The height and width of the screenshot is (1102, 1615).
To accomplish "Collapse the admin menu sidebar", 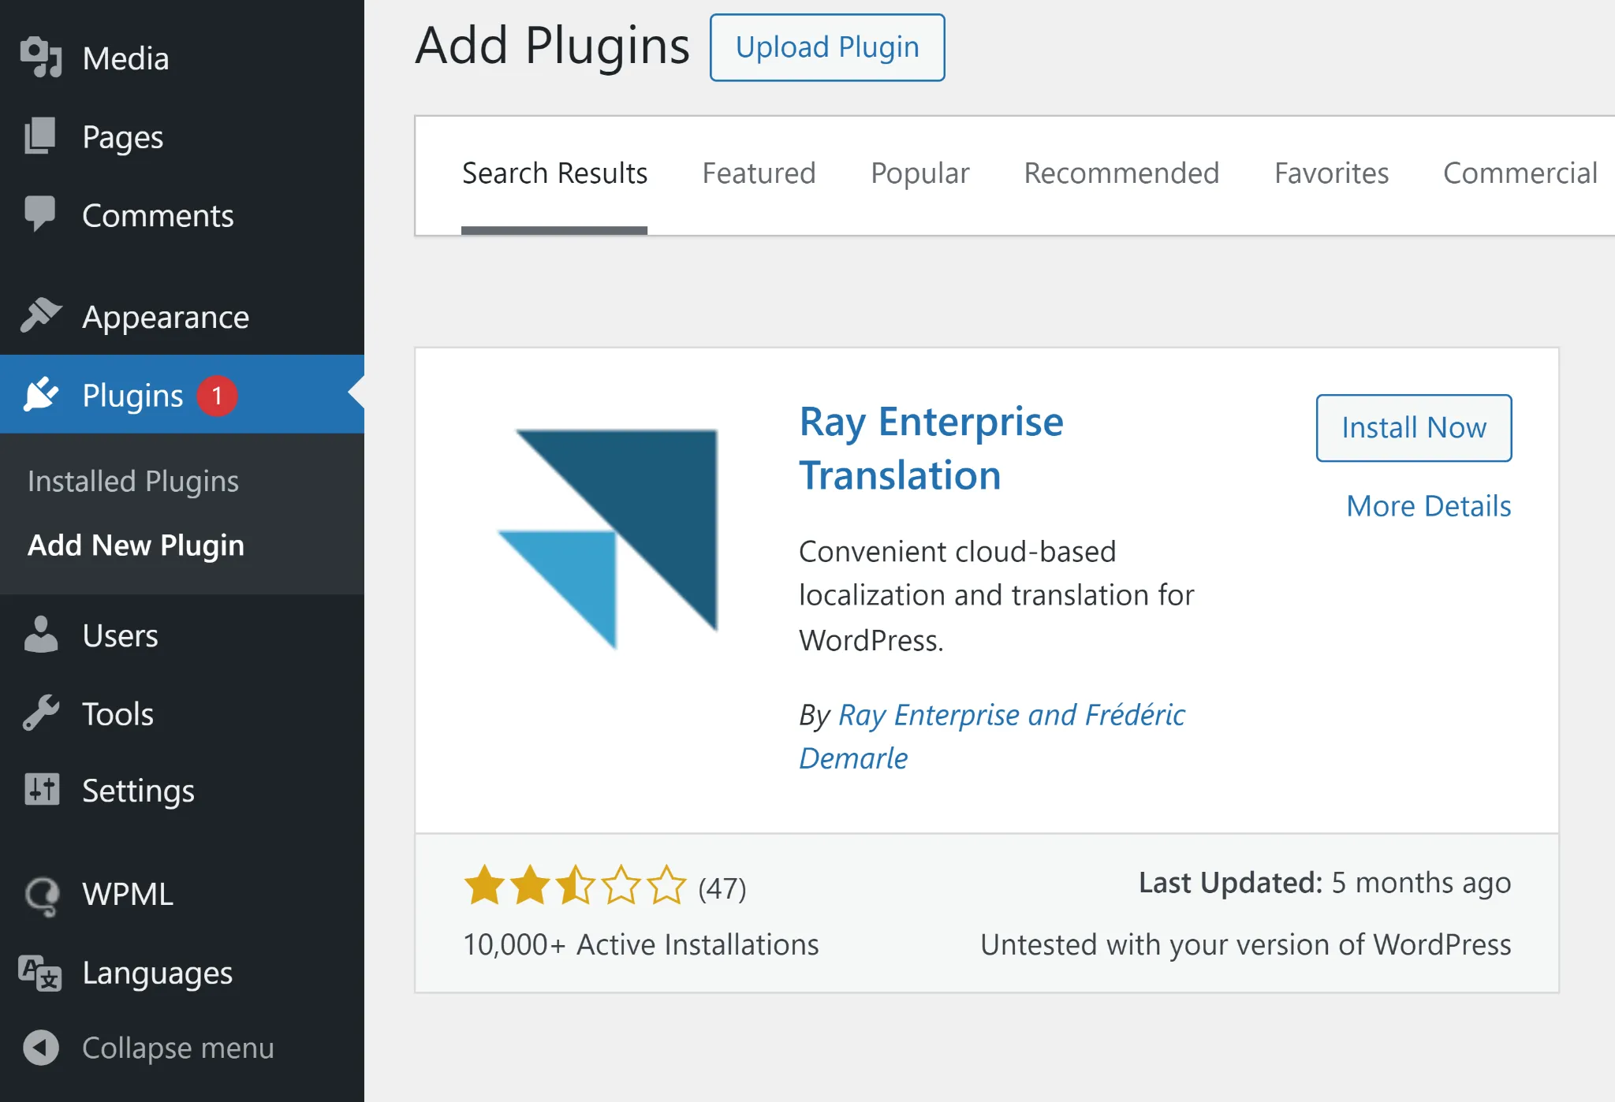I will [41, 1048].
